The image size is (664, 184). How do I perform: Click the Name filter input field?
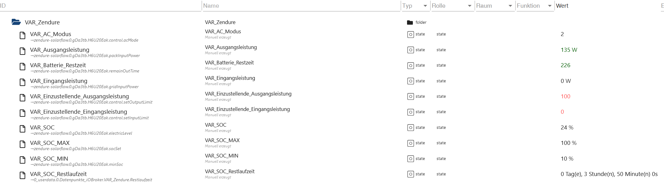tap(301, 6)
